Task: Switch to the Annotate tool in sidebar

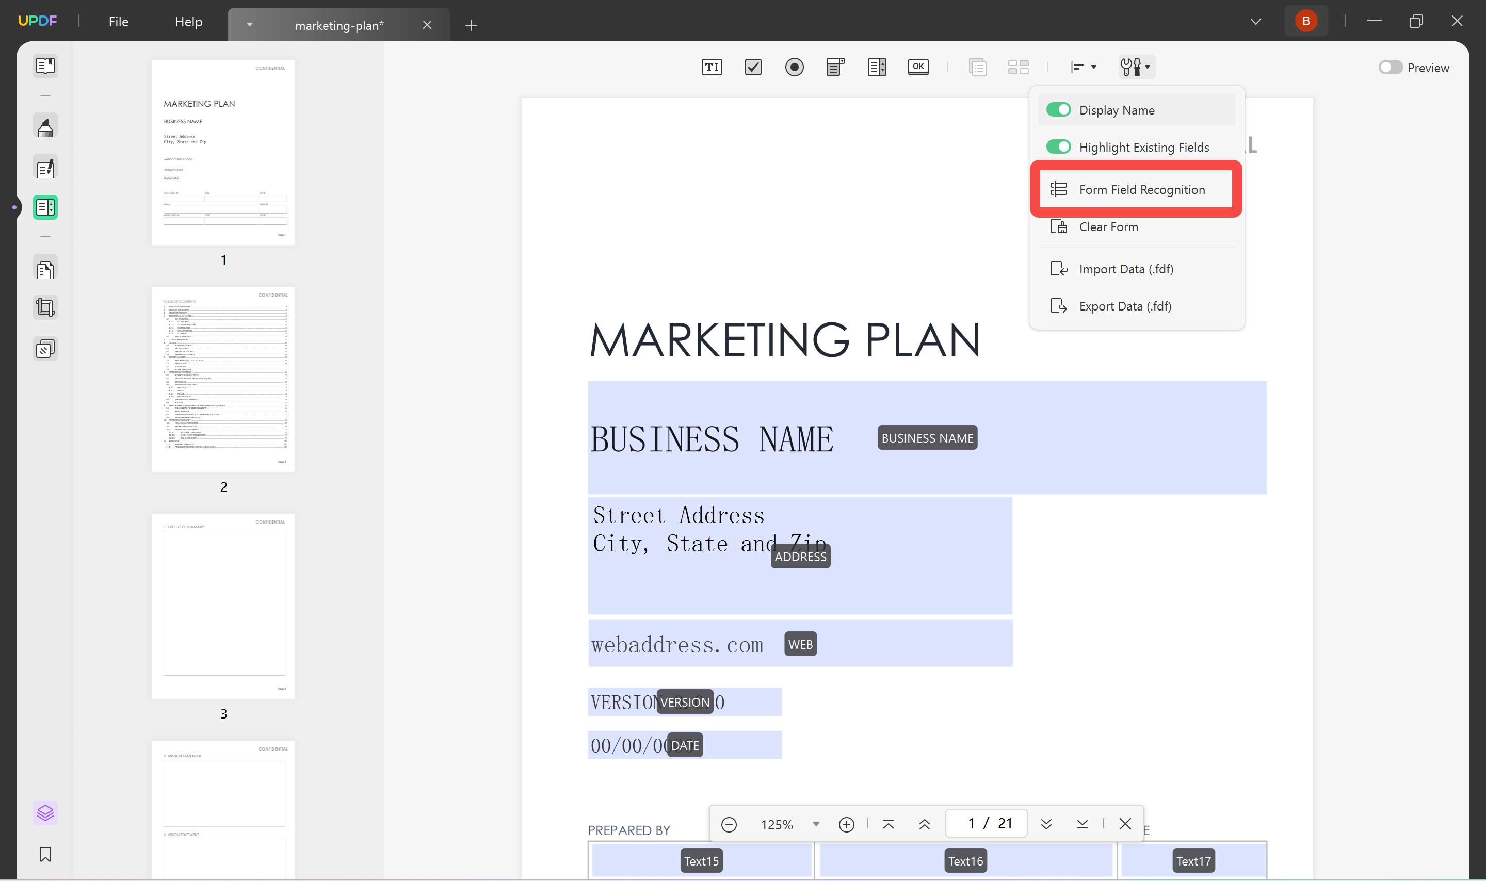Action: pos(45,126)
